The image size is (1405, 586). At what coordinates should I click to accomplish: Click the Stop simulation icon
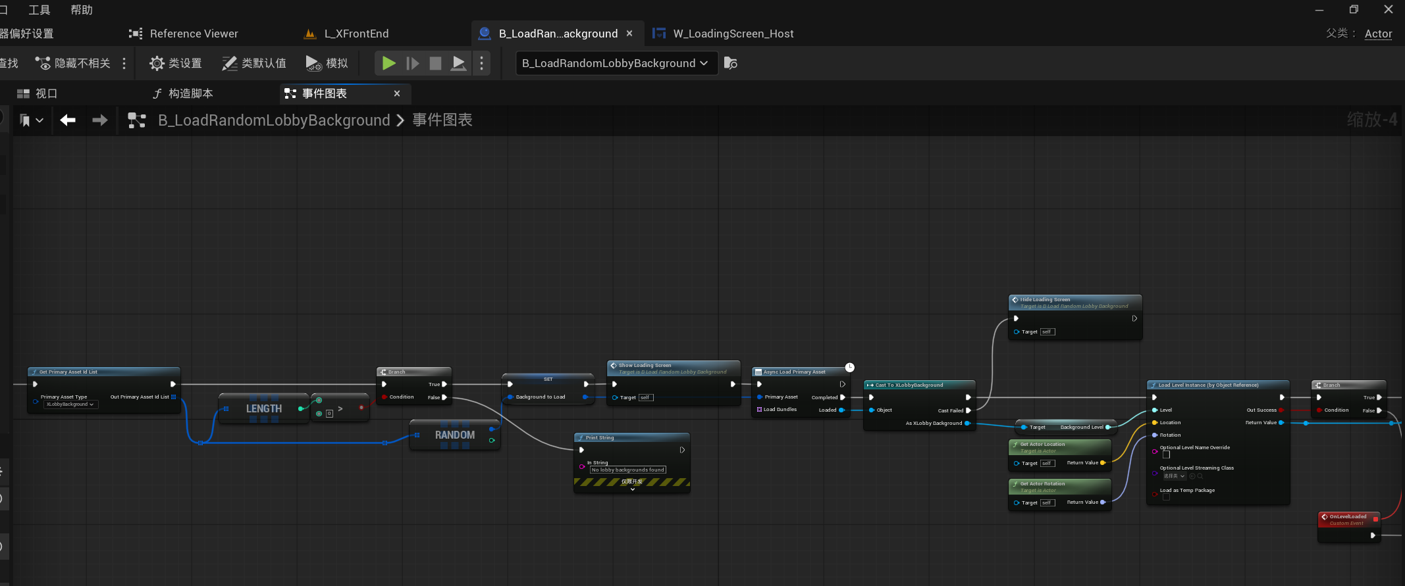coord(435,63)
